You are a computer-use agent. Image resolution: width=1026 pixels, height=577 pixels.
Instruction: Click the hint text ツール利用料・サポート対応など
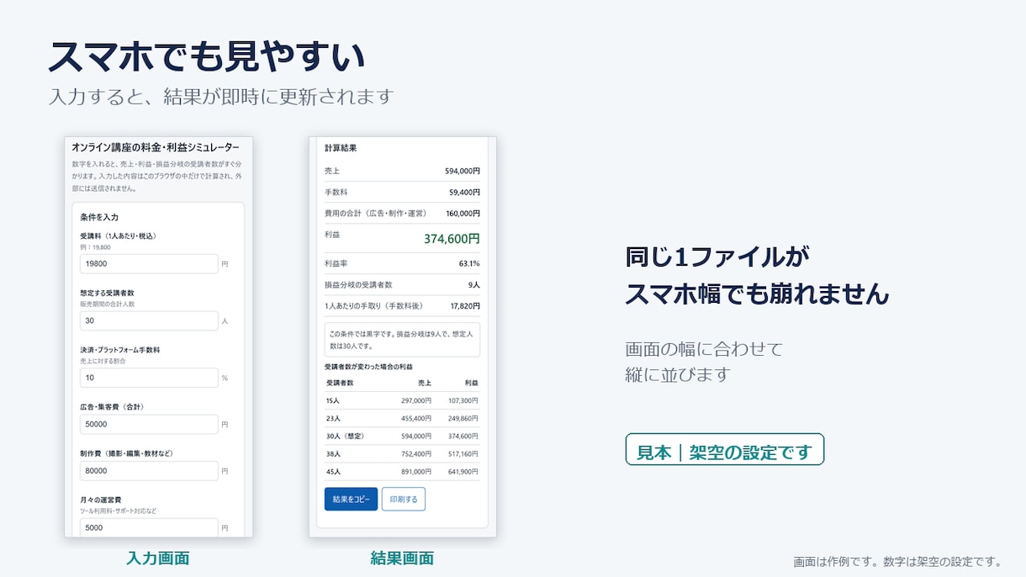coord(118,511)
